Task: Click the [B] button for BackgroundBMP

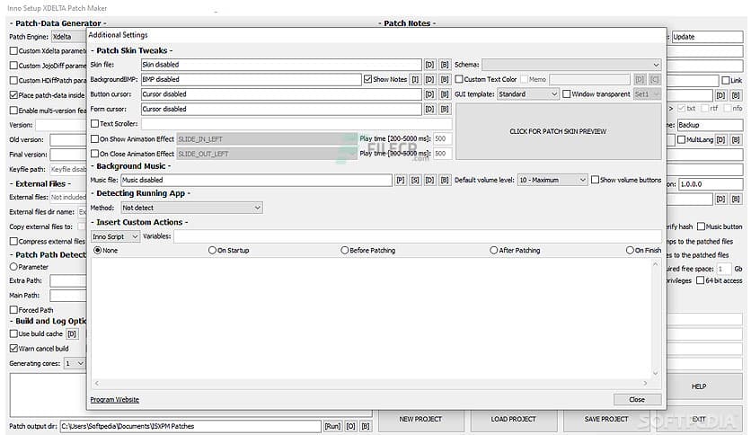Action: (x=445, y=79)
